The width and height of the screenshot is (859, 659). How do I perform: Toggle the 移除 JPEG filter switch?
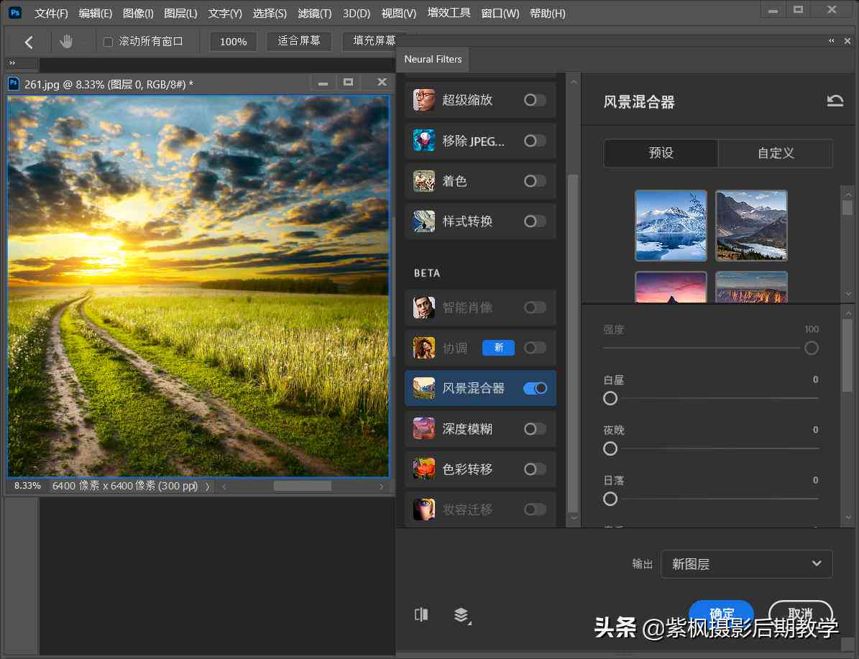pos(535,141)
